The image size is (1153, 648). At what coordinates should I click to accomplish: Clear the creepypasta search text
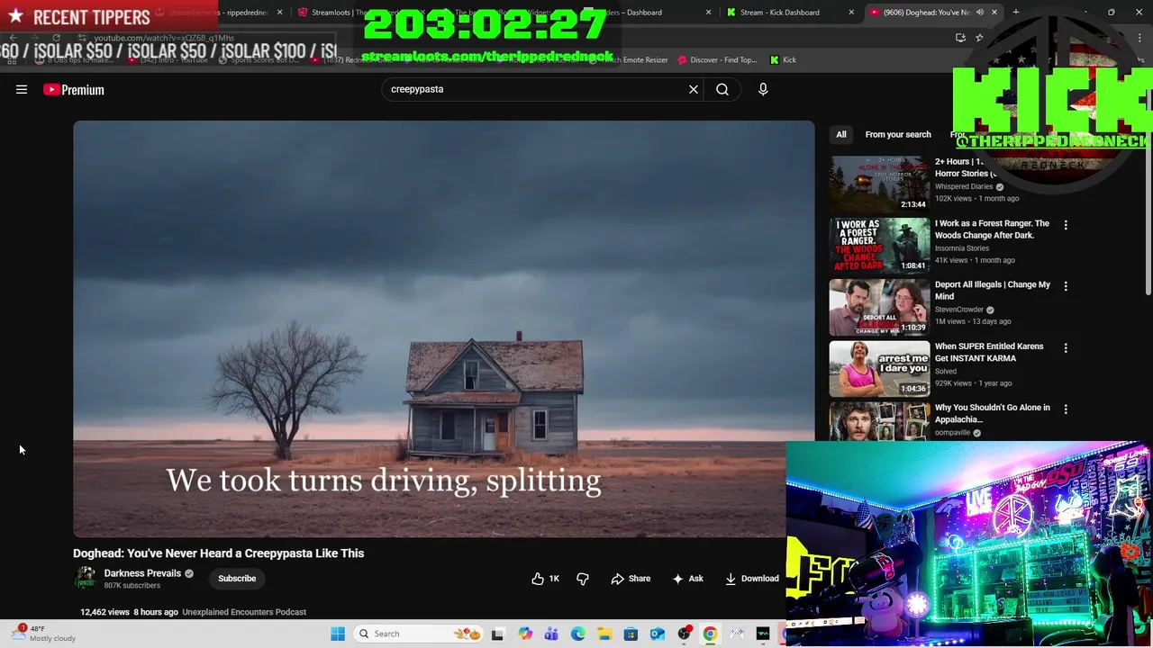[694, 89]
